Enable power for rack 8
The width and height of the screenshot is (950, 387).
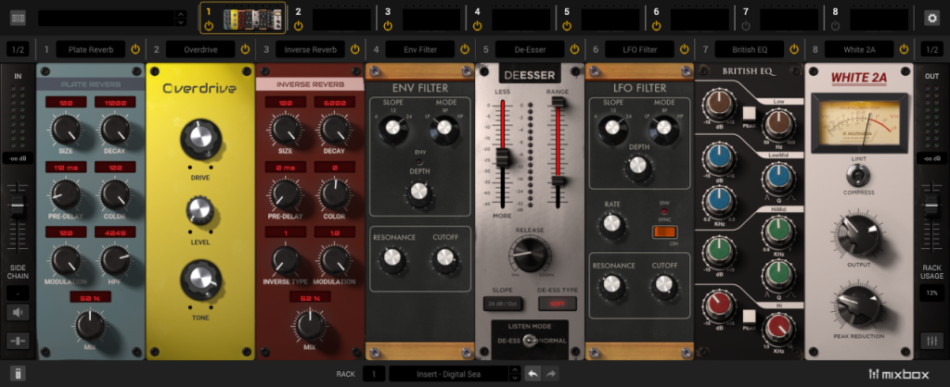click(x=836, y=25)
